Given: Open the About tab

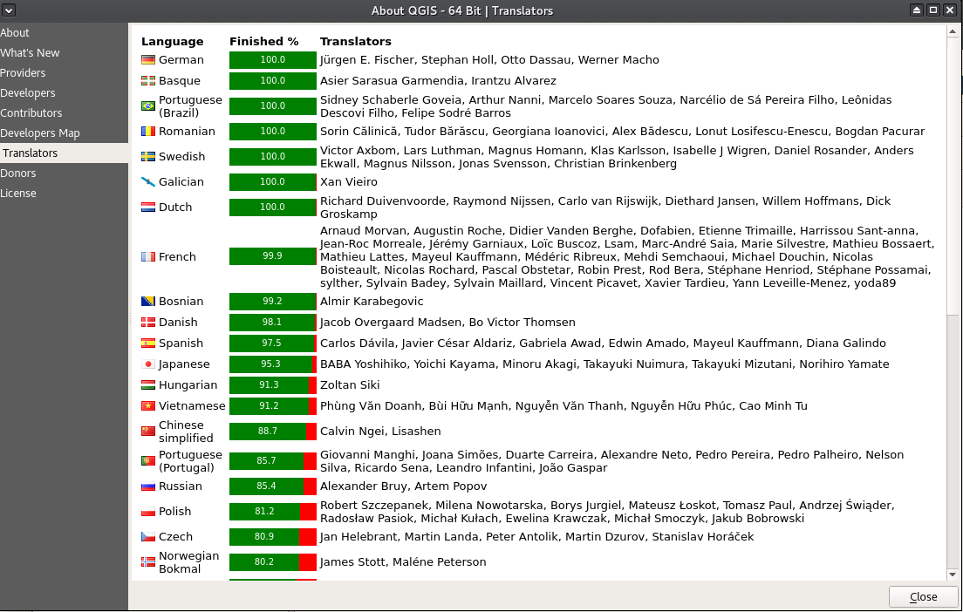Looking at the screenshot, I should (x=15, y=33).
